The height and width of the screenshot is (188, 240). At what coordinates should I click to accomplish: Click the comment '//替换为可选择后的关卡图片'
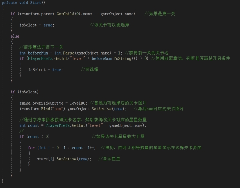point(118,103)
